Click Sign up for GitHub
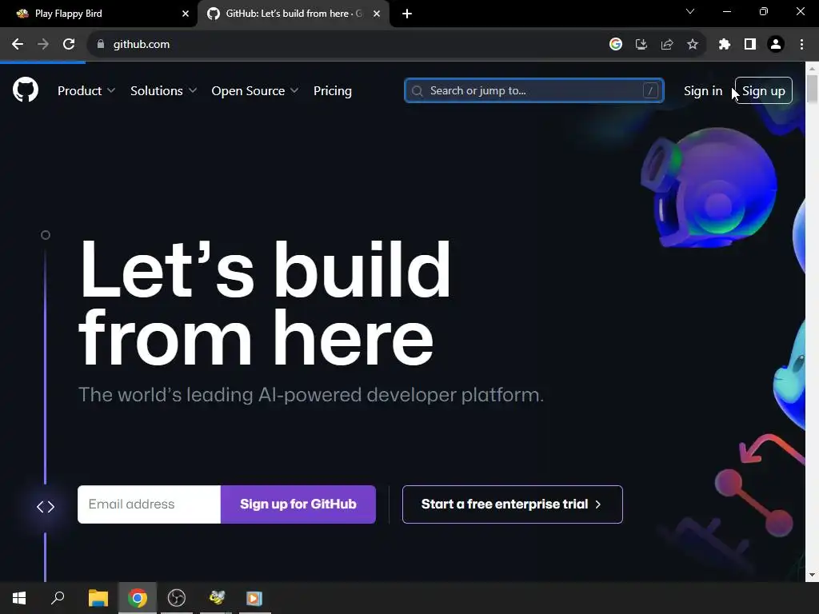 pos(298,504)
